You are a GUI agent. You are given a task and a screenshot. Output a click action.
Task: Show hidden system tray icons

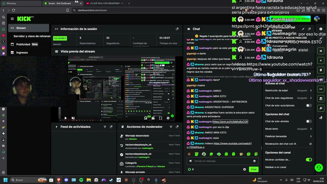click(281, 180)
